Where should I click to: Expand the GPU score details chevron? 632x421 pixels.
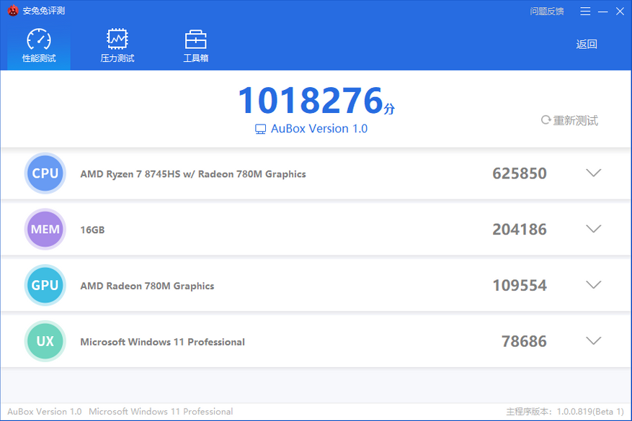[x=593, y=284]
